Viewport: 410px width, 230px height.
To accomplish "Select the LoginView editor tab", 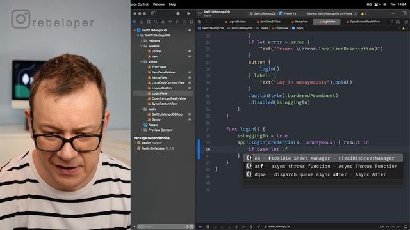I will 327,22.
